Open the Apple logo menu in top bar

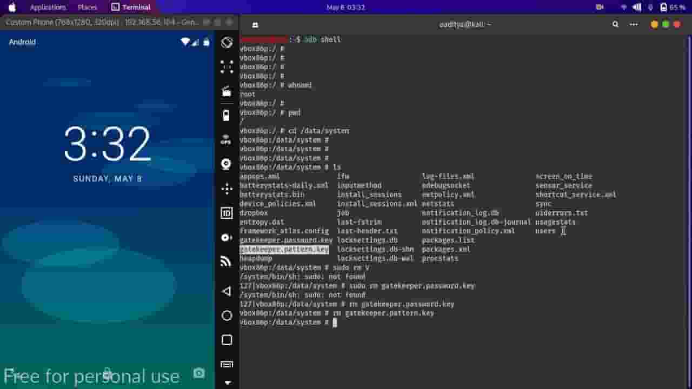(12, 8)
